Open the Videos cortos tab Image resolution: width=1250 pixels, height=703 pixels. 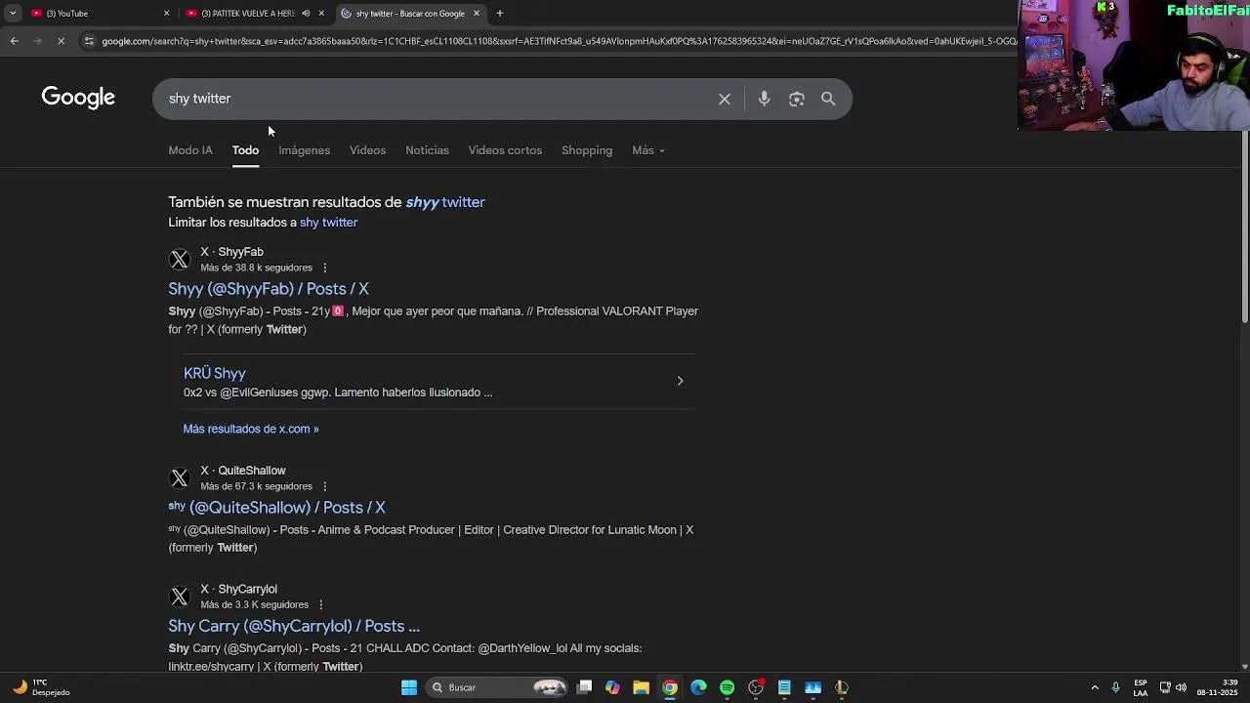tap(505, 150)
